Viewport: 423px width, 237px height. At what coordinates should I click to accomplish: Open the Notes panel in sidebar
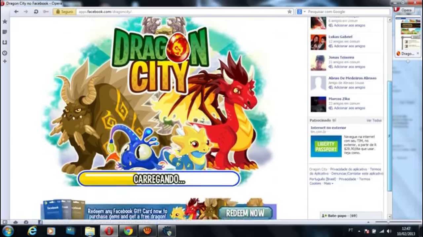(x=5, y=32)
